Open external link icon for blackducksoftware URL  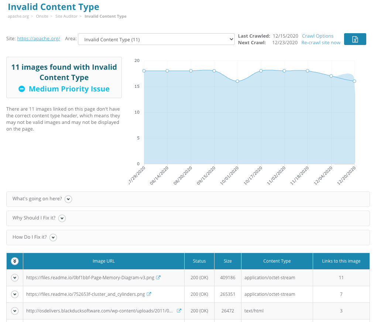pyautogui.click(x=179, y=311)
